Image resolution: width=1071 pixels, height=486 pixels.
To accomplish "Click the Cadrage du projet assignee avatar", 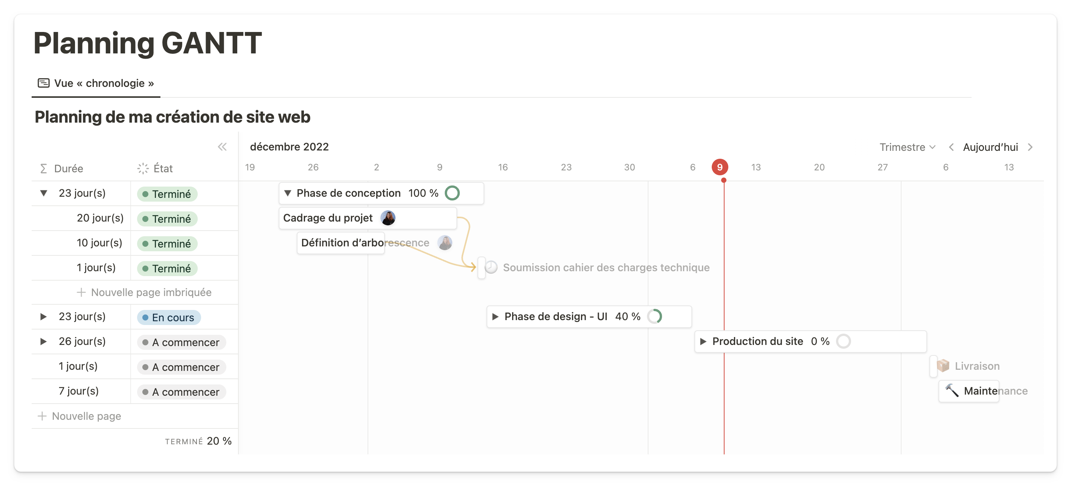I will tap(388, 218).
